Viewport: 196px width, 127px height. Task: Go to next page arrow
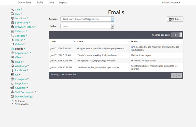click(179, 75)
